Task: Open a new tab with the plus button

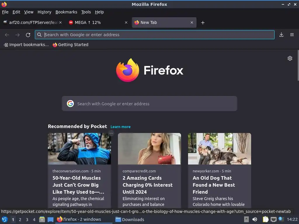Action: click(203, 23)
